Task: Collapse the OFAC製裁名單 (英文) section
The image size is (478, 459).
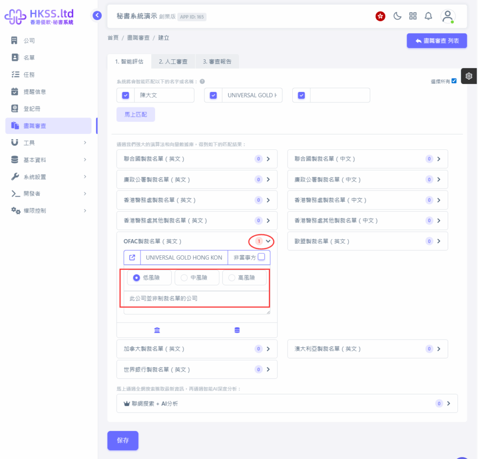Action: coord(268,241)
